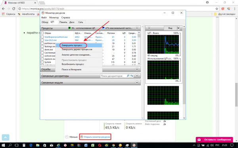Click the Открыть монитор ресурсов link
This screenshot has width=238, height=148.
[97, 137]
